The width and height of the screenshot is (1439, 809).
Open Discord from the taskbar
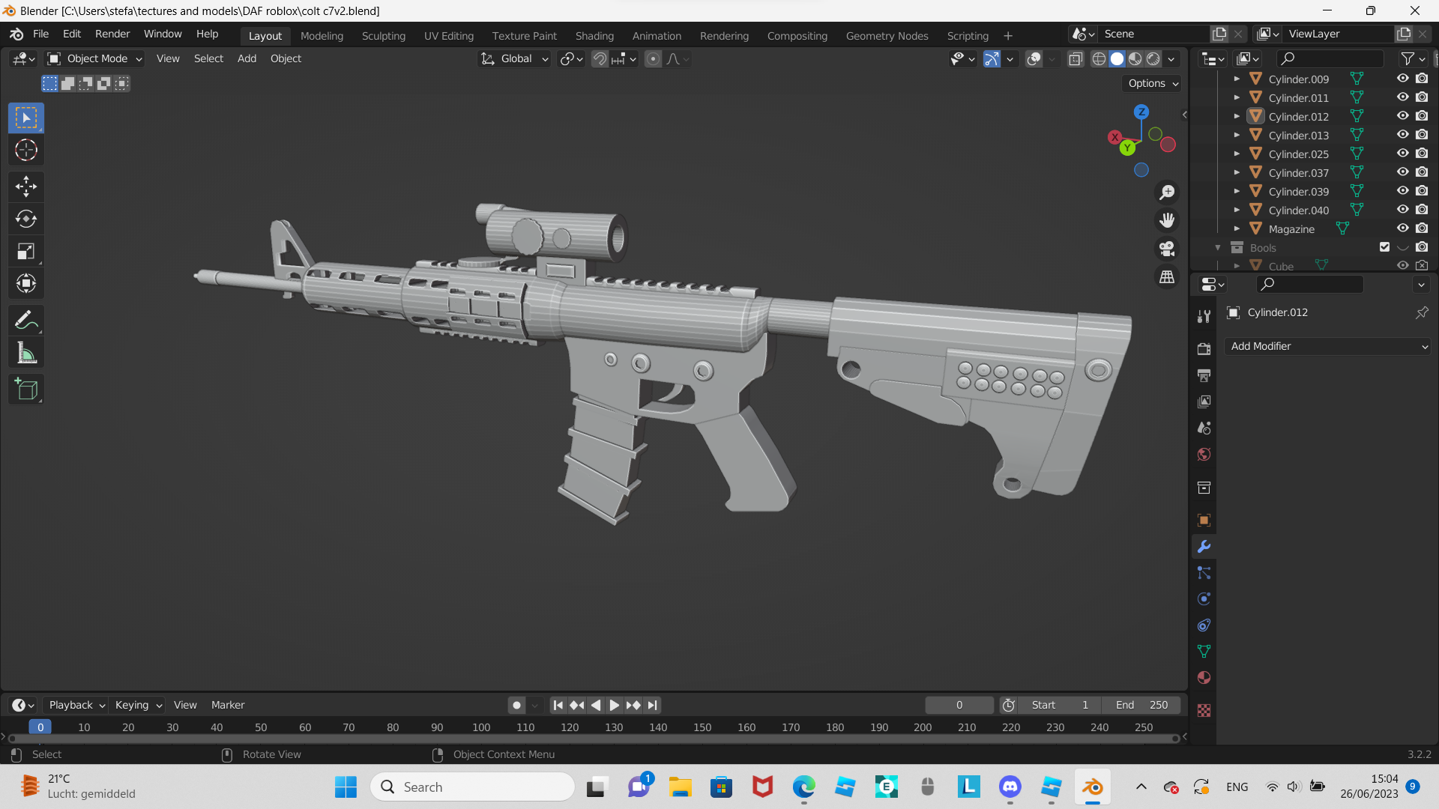point(1010,787)
